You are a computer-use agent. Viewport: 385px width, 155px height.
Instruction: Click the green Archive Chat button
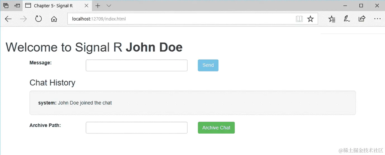(x=216, y=128)
